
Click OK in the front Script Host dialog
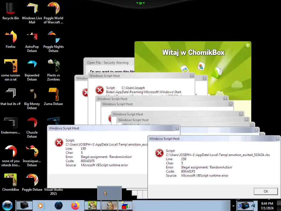point(266,191)
